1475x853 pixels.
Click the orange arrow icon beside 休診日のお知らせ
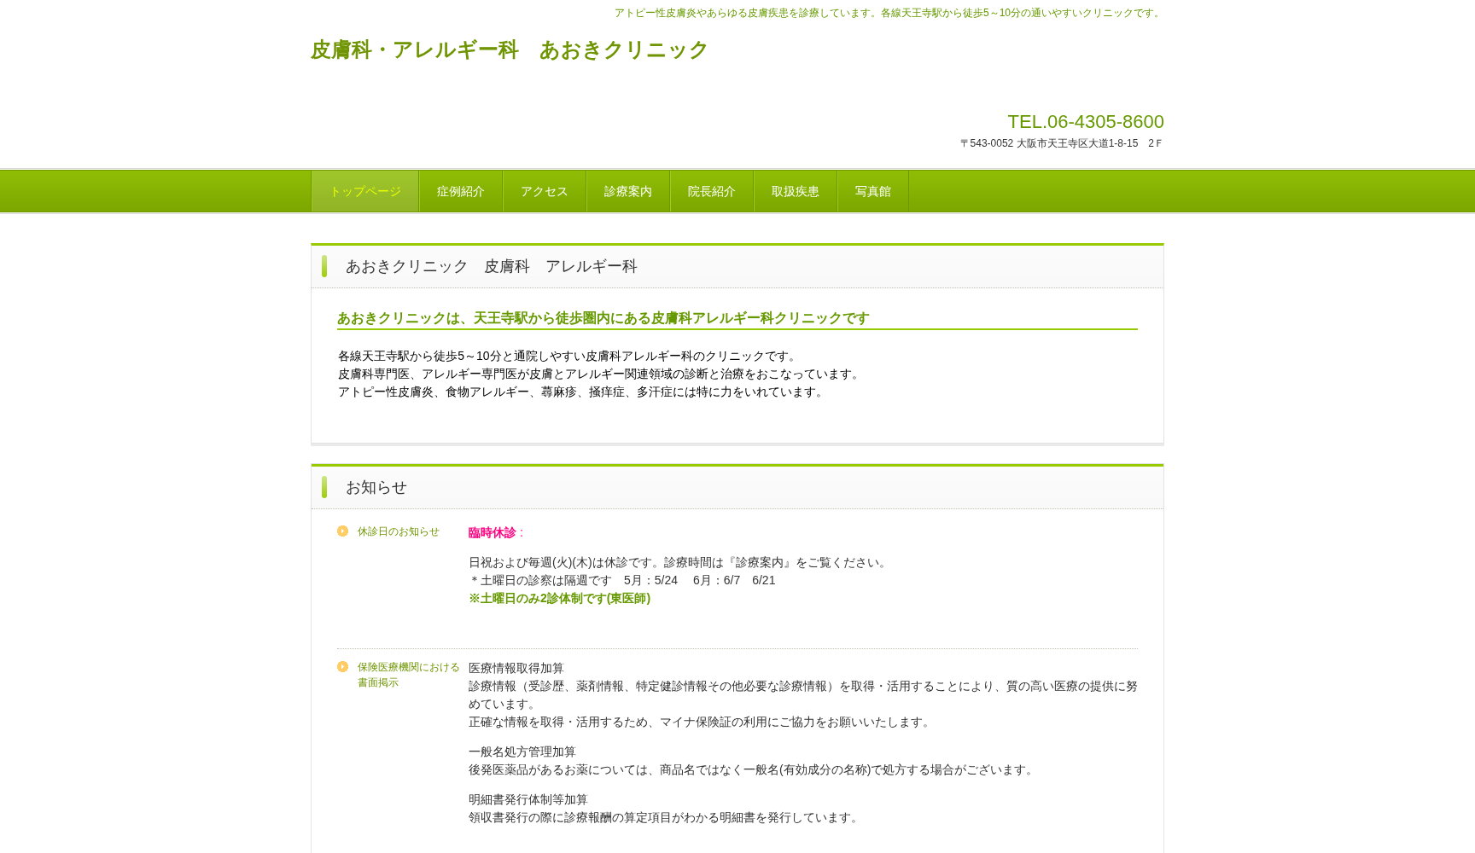coord(342,531)
